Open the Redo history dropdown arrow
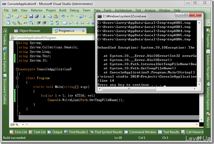This screenshot has width=214, height=144. coord(77,16)
